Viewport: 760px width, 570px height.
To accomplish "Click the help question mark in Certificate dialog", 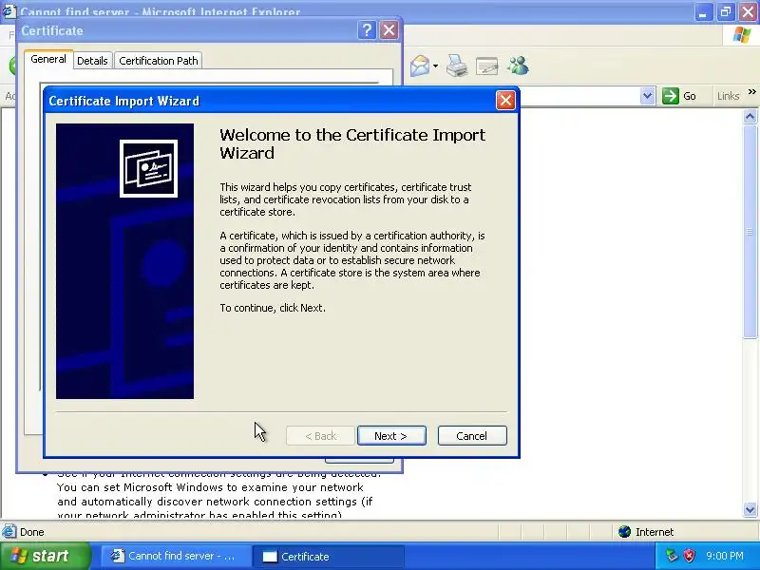I will click(x=367, y=30).
